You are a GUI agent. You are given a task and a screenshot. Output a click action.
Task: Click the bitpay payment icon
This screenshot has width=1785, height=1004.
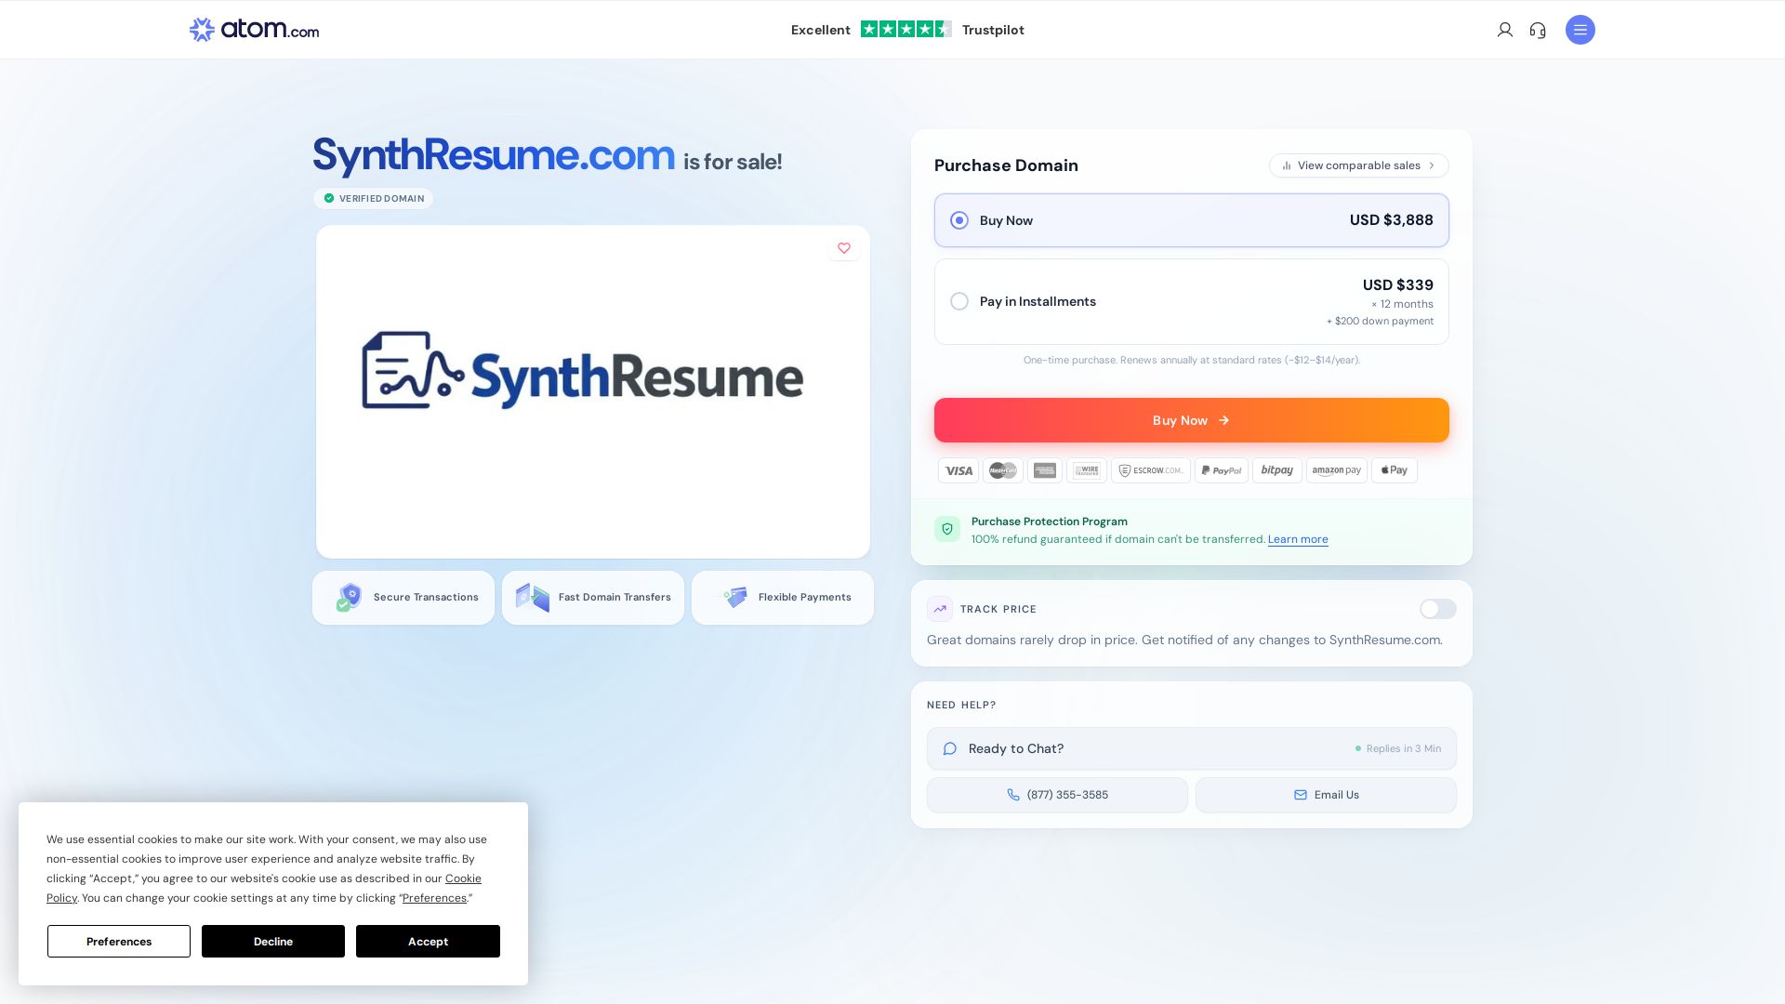click(x=1277, y=470)
